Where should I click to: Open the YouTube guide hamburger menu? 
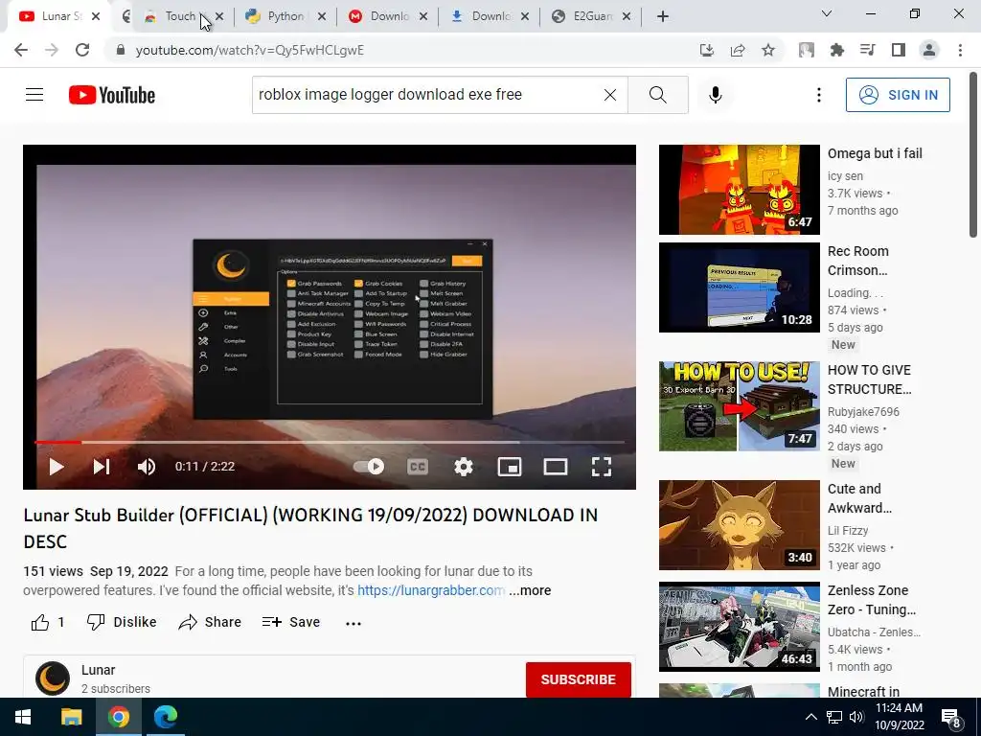[34, 95]
